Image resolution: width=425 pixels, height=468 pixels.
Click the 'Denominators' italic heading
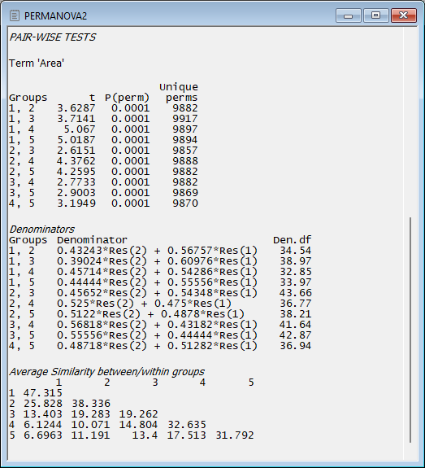pos(42,230)
